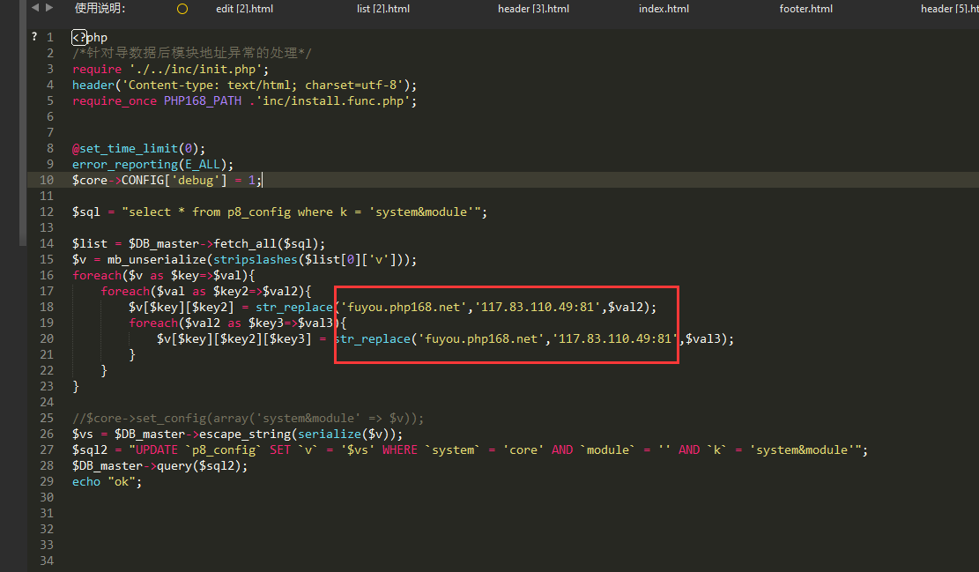Click line number 16 in the gutter
Viewport: 979px width, 572px height.
(x=47, y=275)
